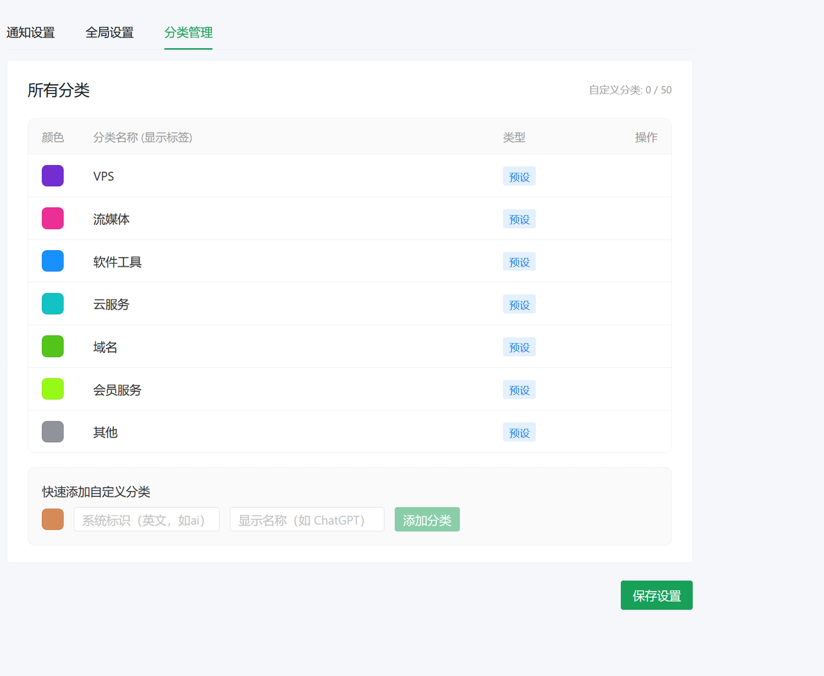Click the 预设 tag in VPS row
This screenshot has width=824, height=676.
coord(520,177)
